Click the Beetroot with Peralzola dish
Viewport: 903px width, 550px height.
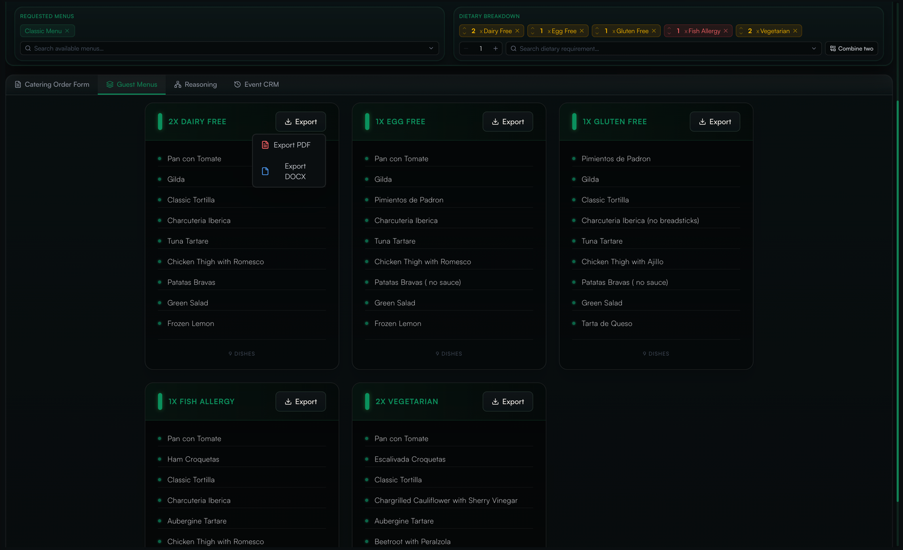413,542
